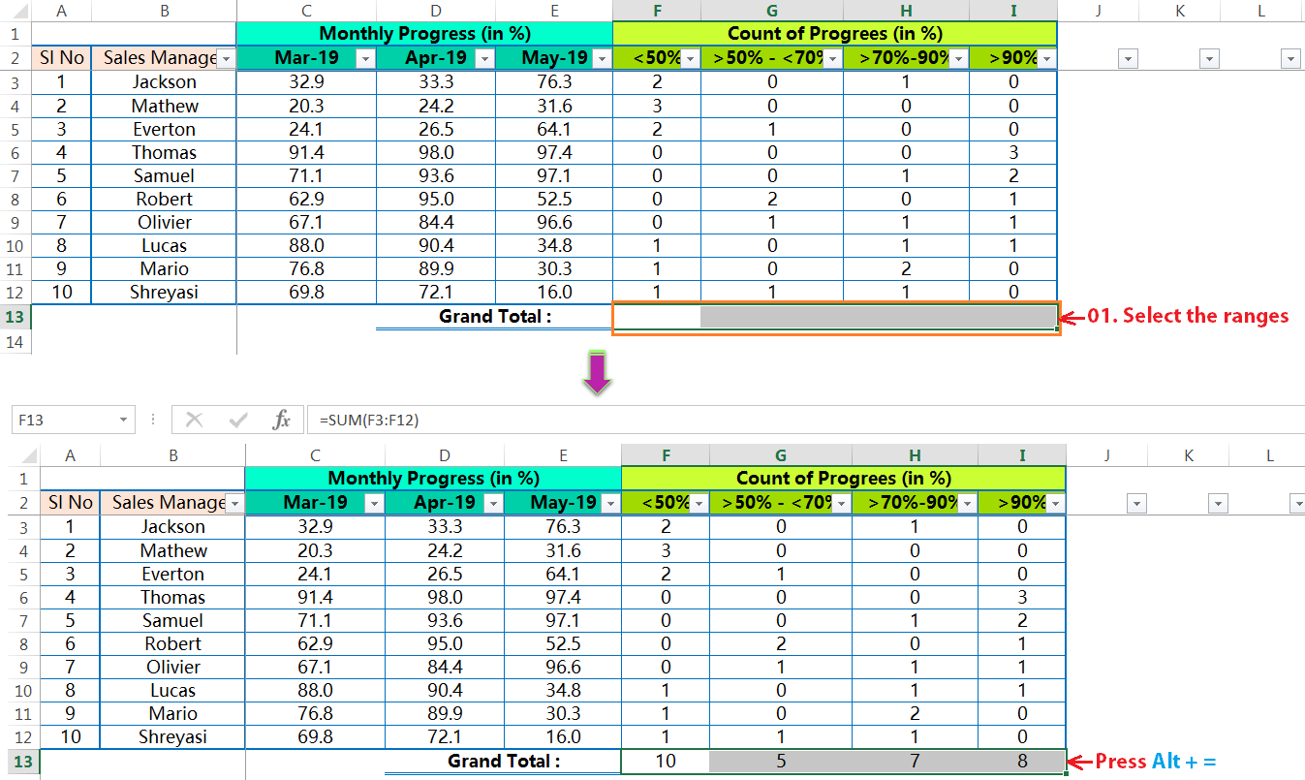Screen dimensions: 1305x780
Task: Open Mar-19 filter dropdown in upper table
Action: (x=365, y=59)
